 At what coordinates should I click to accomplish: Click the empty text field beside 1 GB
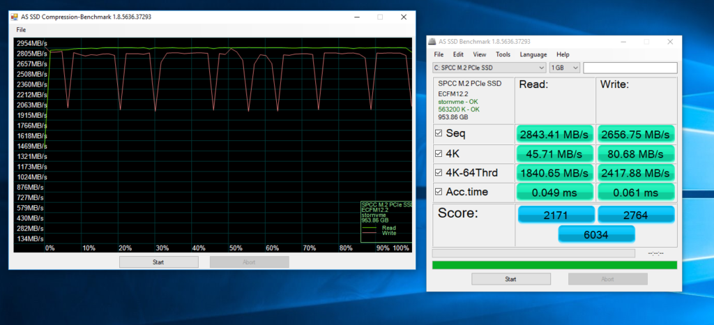[630, 68]
